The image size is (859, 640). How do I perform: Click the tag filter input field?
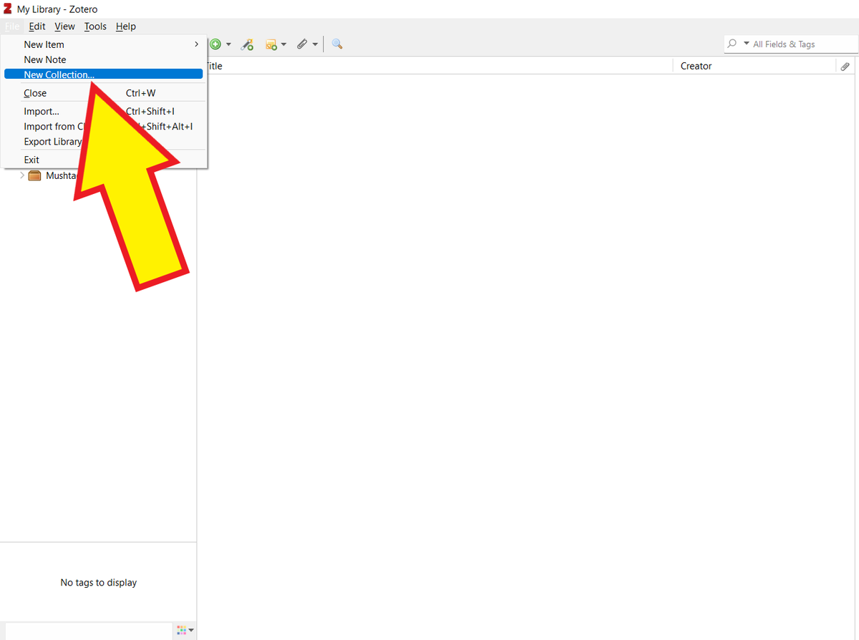click(86, 630)
